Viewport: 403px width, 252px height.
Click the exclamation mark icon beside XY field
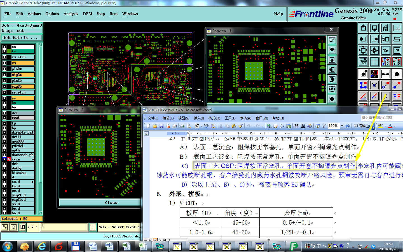click(93, 227)
